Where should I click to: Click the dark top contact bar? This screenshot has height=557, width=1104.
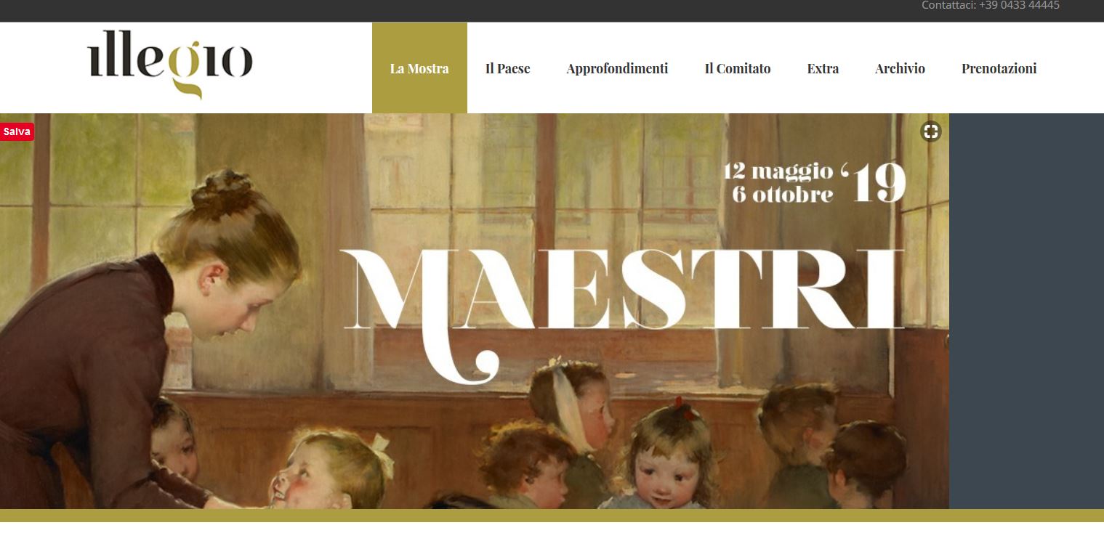click(552, 11)
